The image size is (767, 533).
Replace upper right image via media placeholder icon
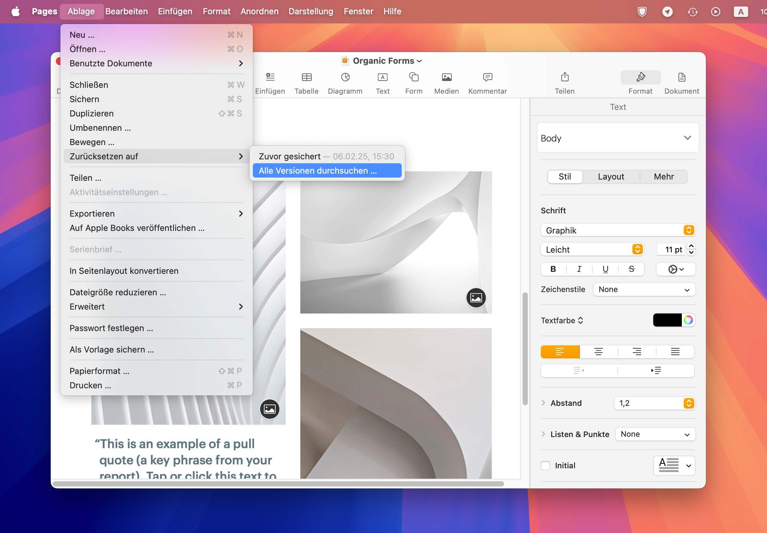475,298
